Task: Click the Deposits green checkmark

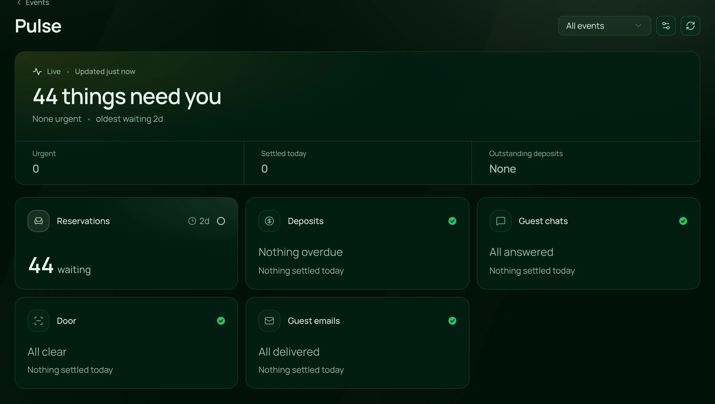Action: [x=452, y=221]
